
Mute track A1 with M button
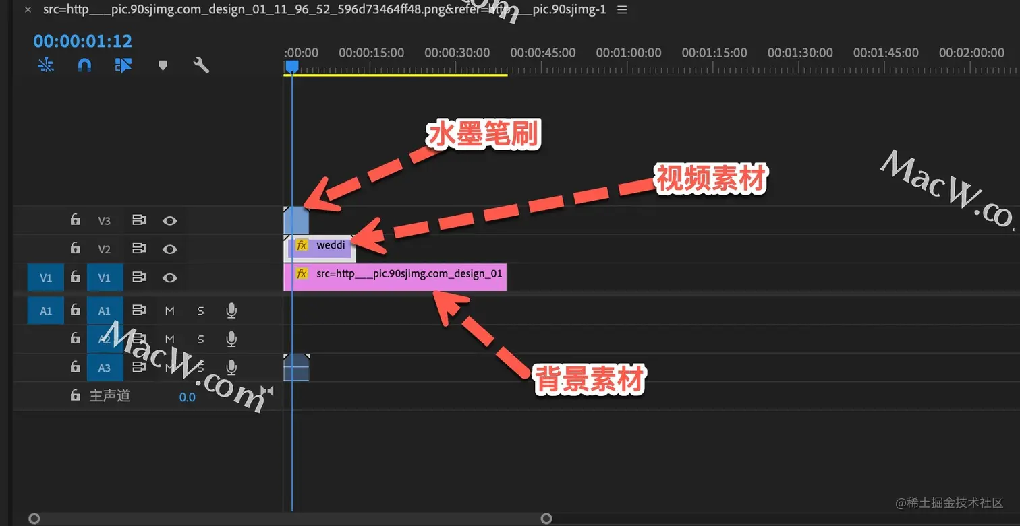click(170, 310)
